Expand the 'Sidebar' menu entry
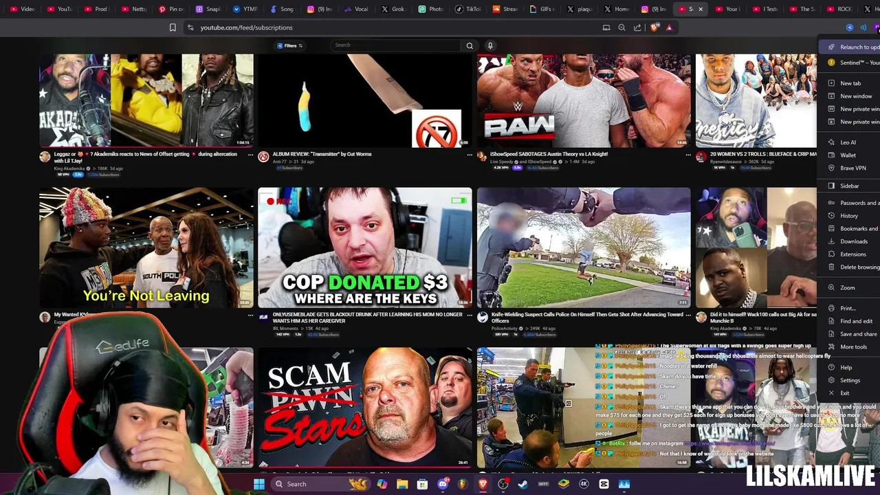 (850, 186)
